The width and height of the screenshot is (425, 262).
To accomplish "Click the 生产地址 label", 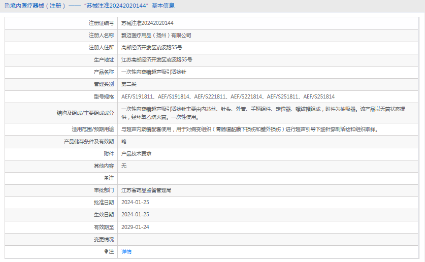I will (x=104, y=60).
